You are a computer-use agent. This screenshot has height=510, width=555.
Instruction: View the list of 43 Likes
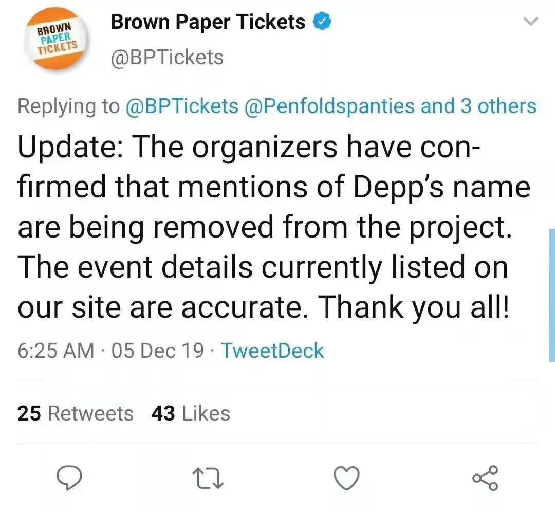pos(191,413)
